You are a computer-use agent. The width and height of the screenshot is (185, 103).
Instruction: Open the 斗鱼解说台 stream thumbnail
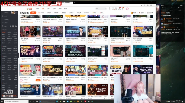75,70
